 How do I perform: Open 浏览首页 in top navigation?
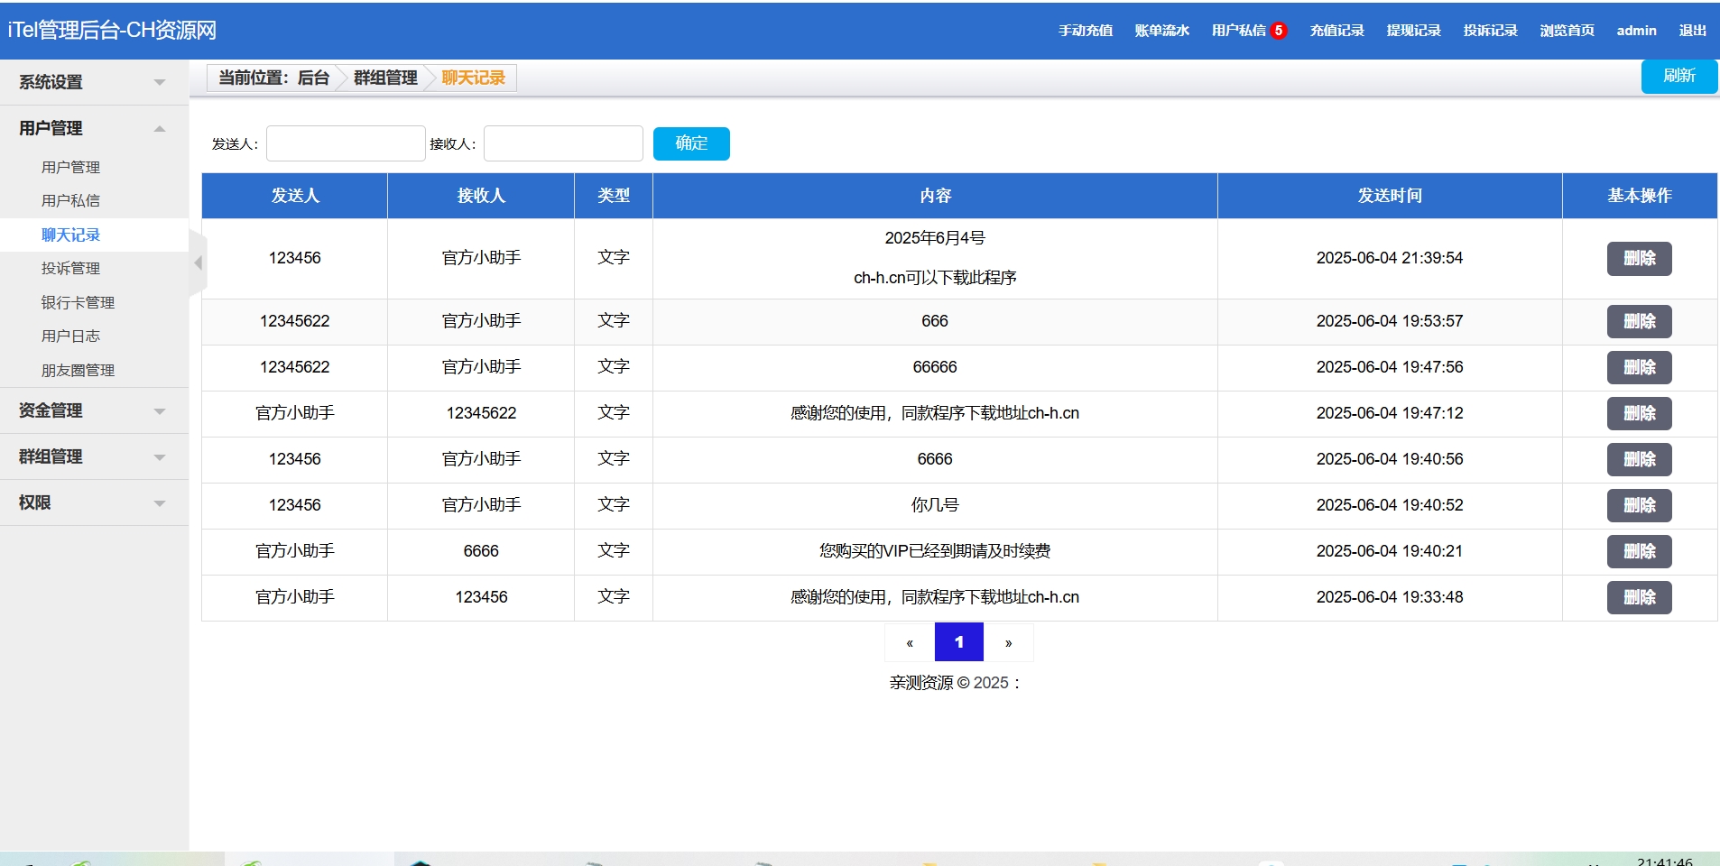(1567, 31)
